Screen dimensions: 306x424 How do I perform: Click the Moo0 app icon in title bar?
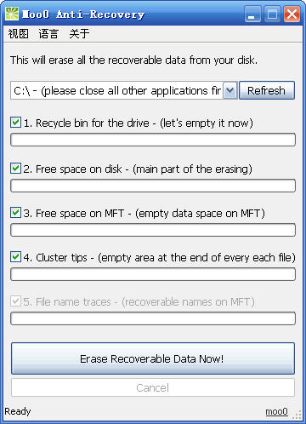[x=12, y=14]
